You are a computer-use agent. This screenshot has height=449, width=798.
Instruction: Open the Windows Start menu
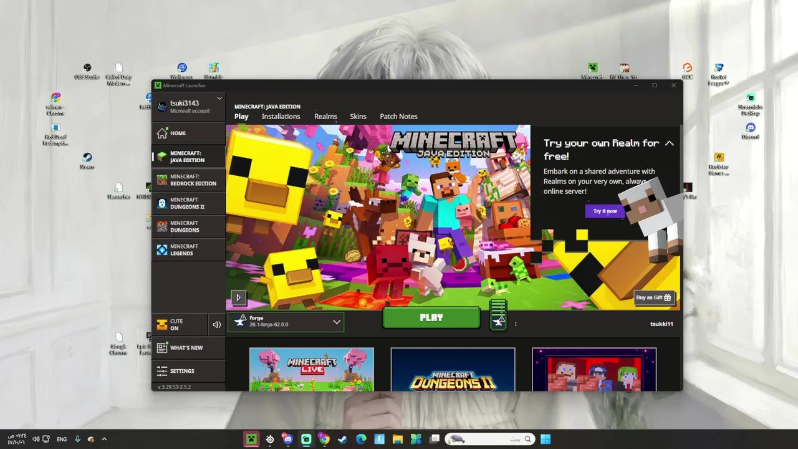pos(546,439)
